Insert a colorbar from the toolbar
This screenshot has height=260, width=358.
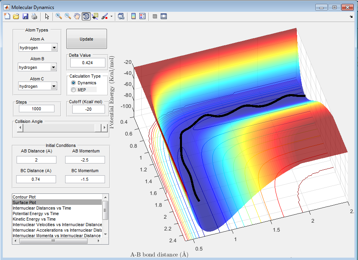click(x=133, y=16)
